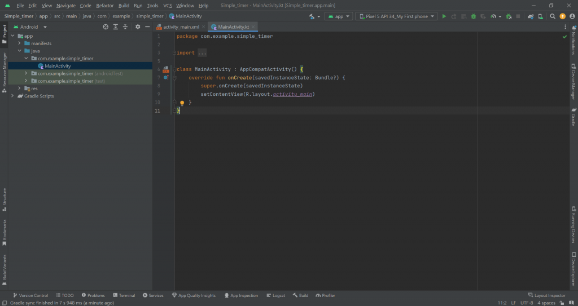Expand the manifests folder
Image resolution: width=578 pixels, height=306 pixels.
19,43
